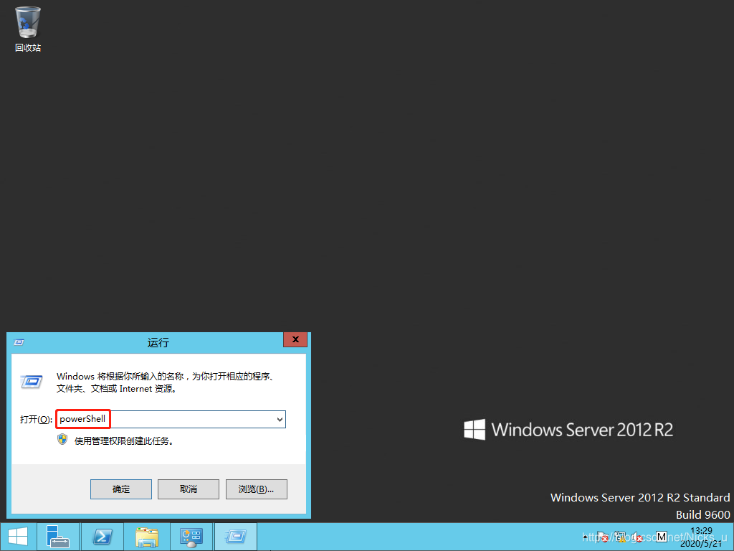Click the 使用管理权限创建此任务 text
Image resolution: width=734 pixels, height=551 pixels.
click(x=124, y=441)
